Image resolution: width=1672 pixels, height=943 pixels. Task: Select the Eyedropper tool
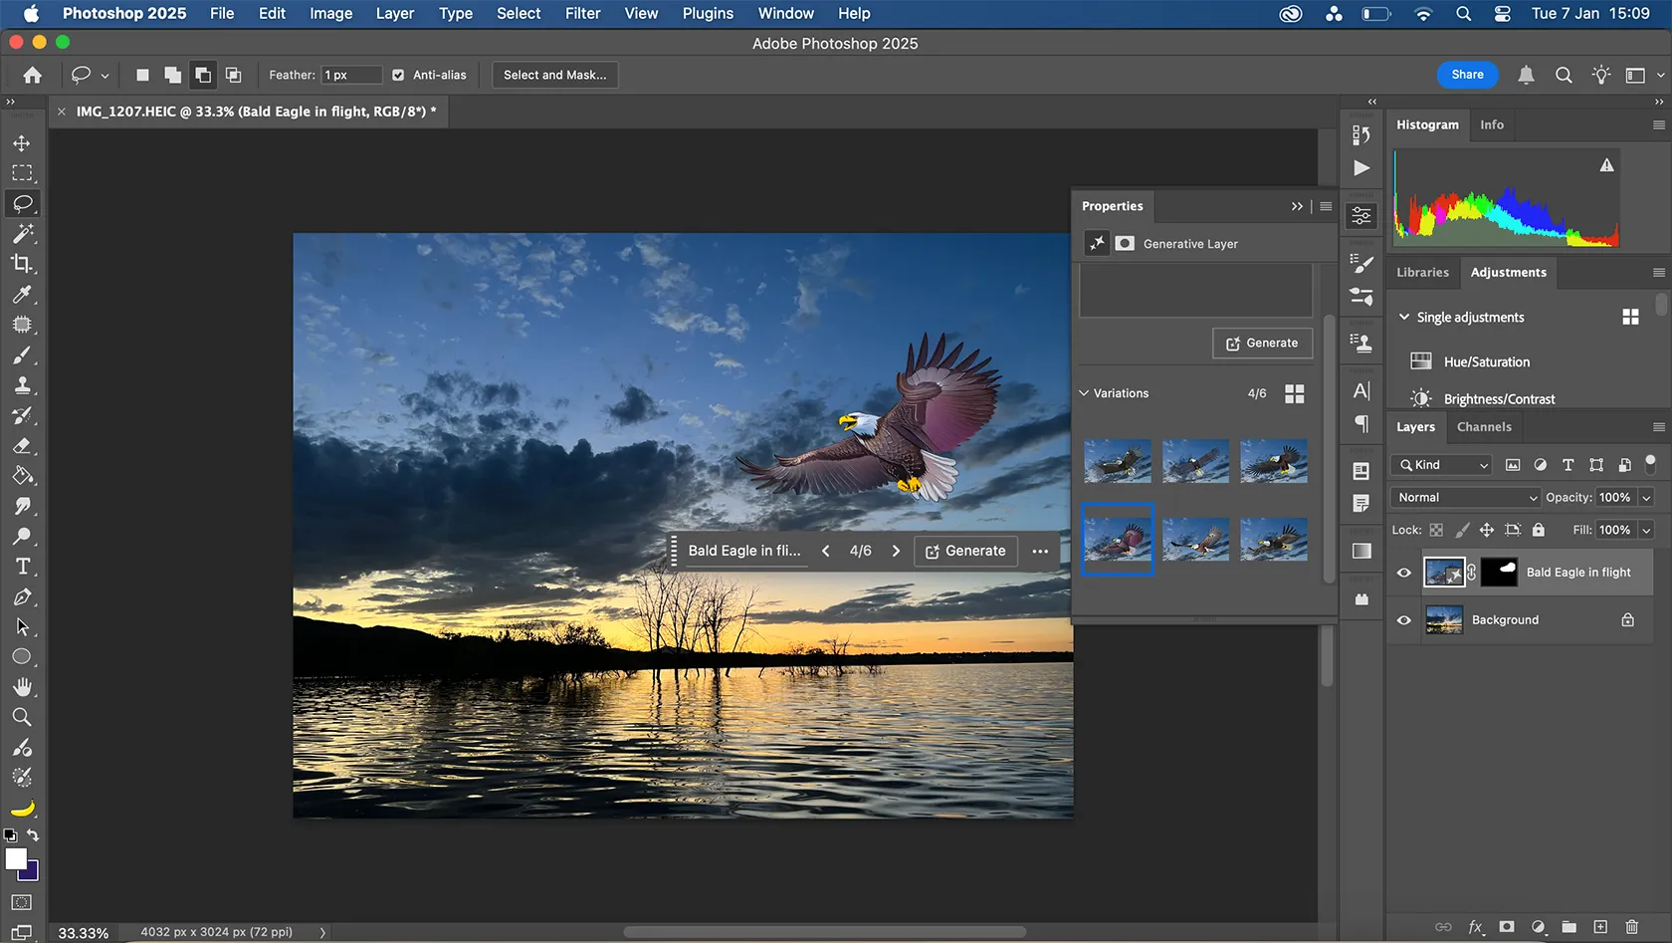click(23, 295)
